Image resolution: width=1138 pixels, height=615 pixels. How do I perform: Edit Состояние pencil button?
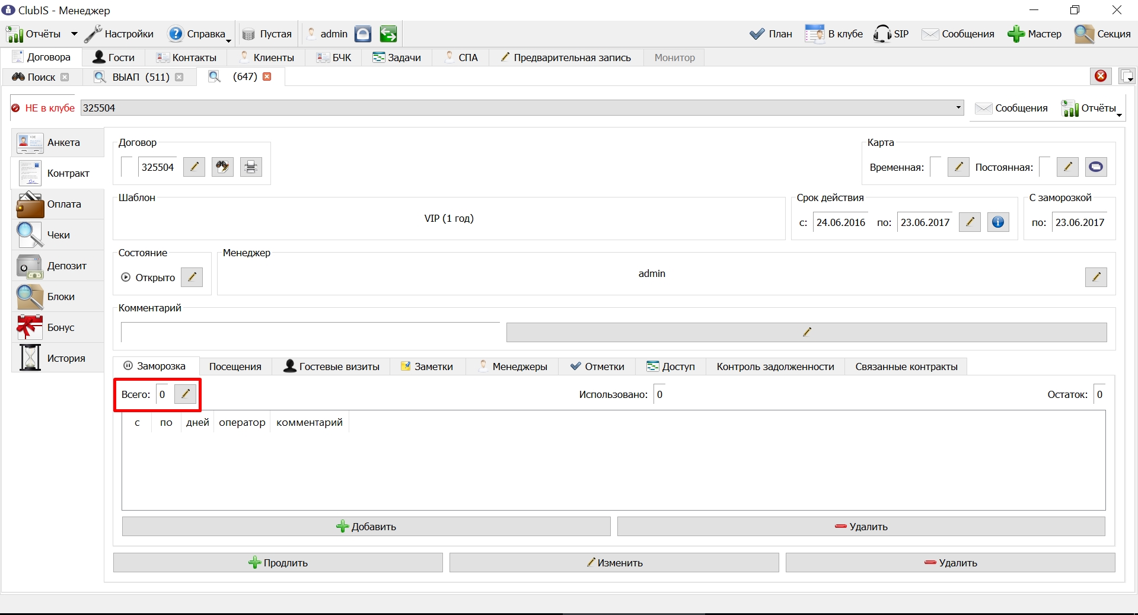click(192, 277)
